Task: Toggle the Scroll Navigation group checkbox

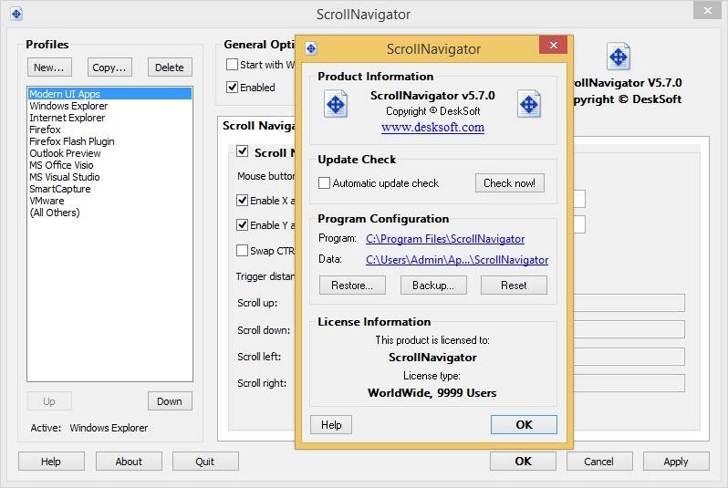Action: pyautogui.click(x=242, y=151)
